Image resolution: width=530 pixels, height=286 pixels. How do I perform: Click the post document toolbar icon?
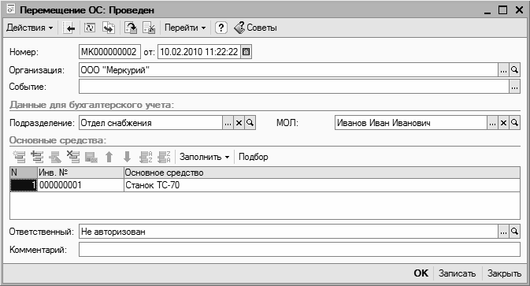tap(131, 28)
